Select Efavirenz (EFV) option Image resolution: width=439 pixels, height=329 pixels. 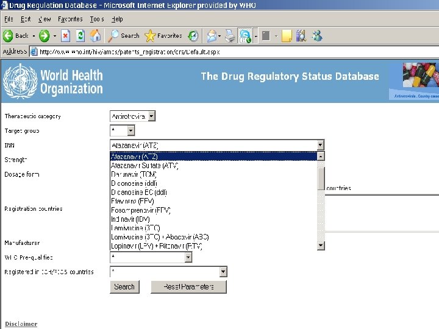click(x=213, y=201)
